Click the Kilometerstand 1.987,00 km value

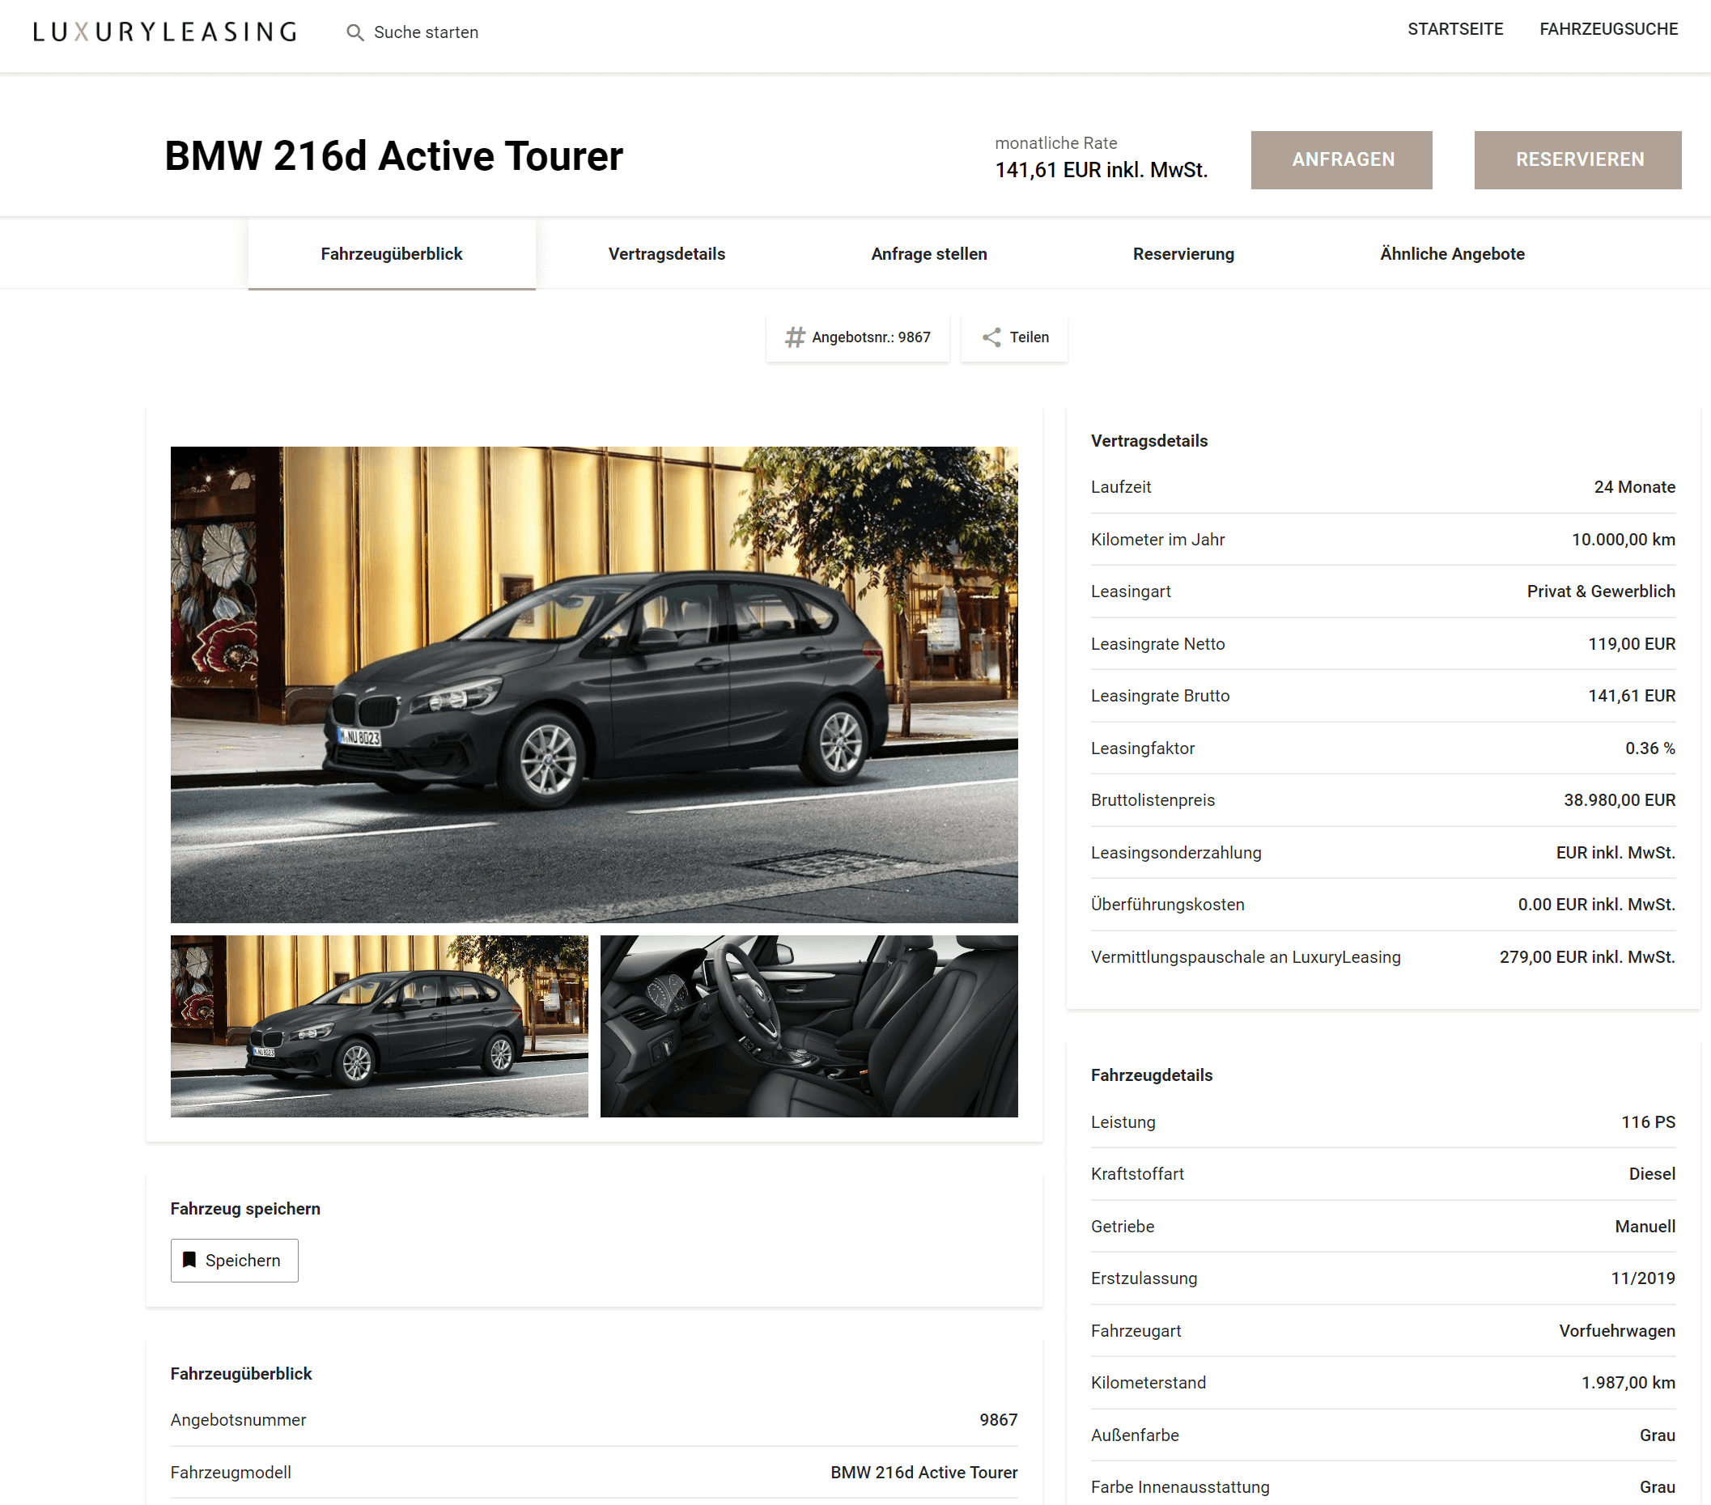tap(1628, 1383)
